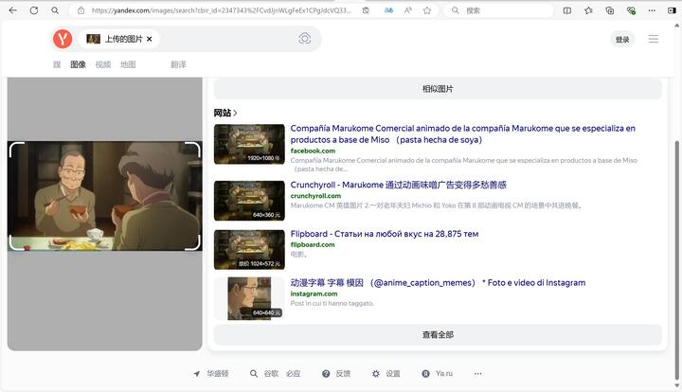This screenshot has height=392, width=682.
Task: Click the 华盛顿 location link in footer
Action: coord(218,374)
